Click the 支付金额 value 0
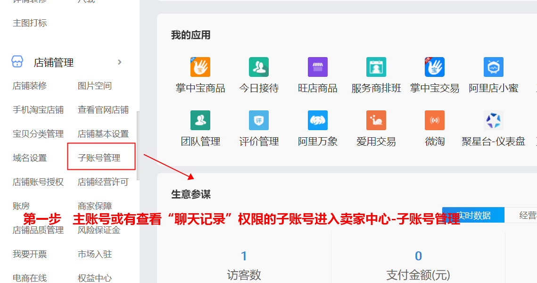 (418, 256)
